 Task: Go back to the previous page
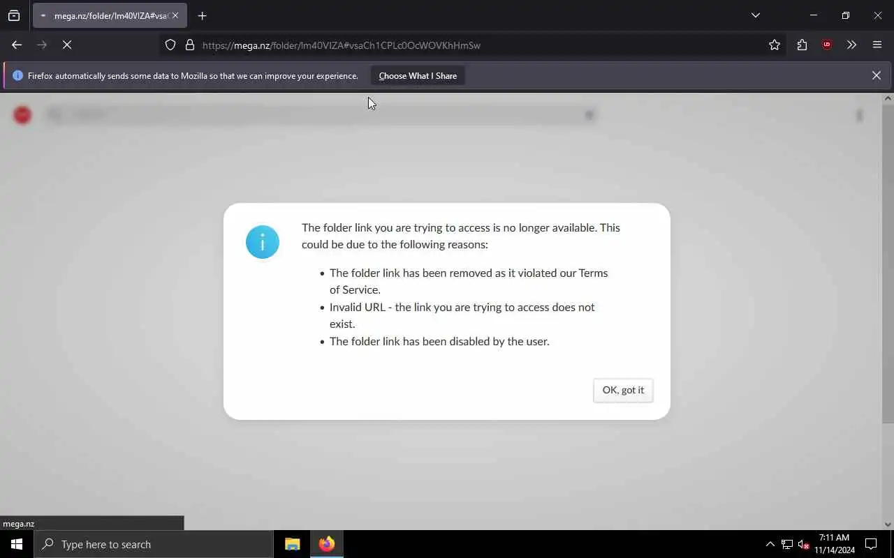coord(17,45)
